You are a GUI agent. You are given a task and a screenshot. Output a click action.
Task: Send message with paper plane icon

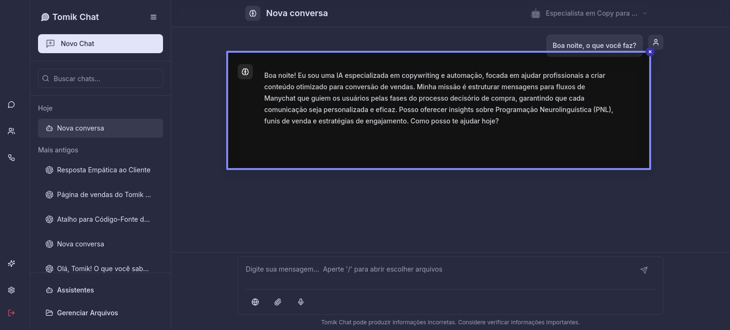coord(644,270)
